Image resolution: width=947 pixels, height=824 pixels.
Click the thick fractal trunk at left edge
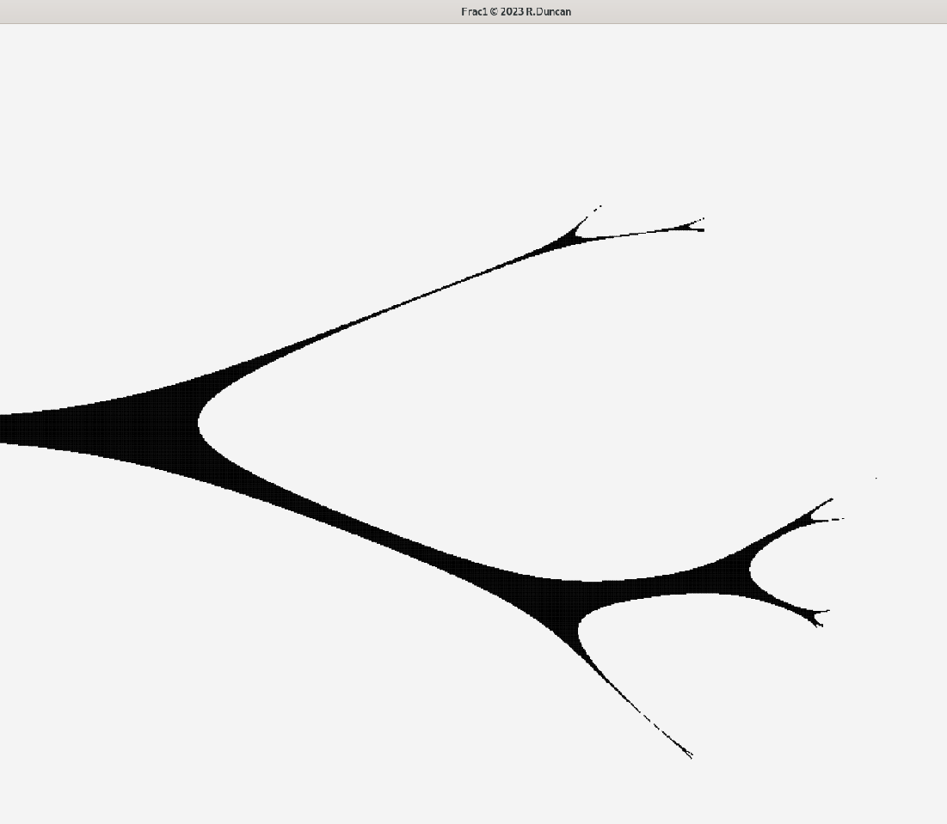point(17,429)
